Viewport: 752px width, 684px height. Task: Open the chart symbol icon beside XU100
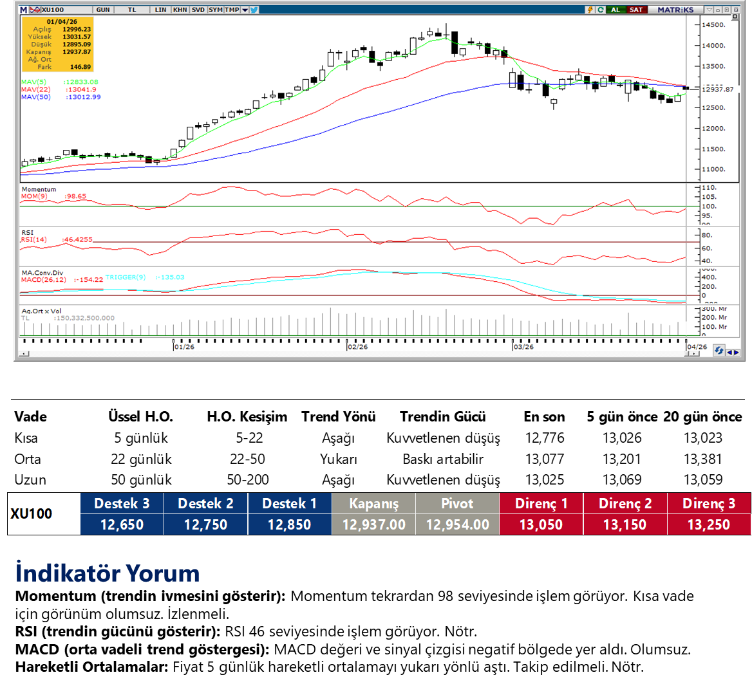click(x=36, y=10)
